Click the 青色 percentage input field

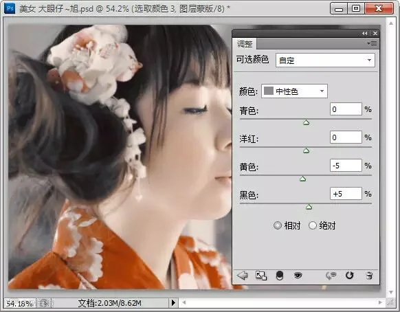(x=346, y=109)
